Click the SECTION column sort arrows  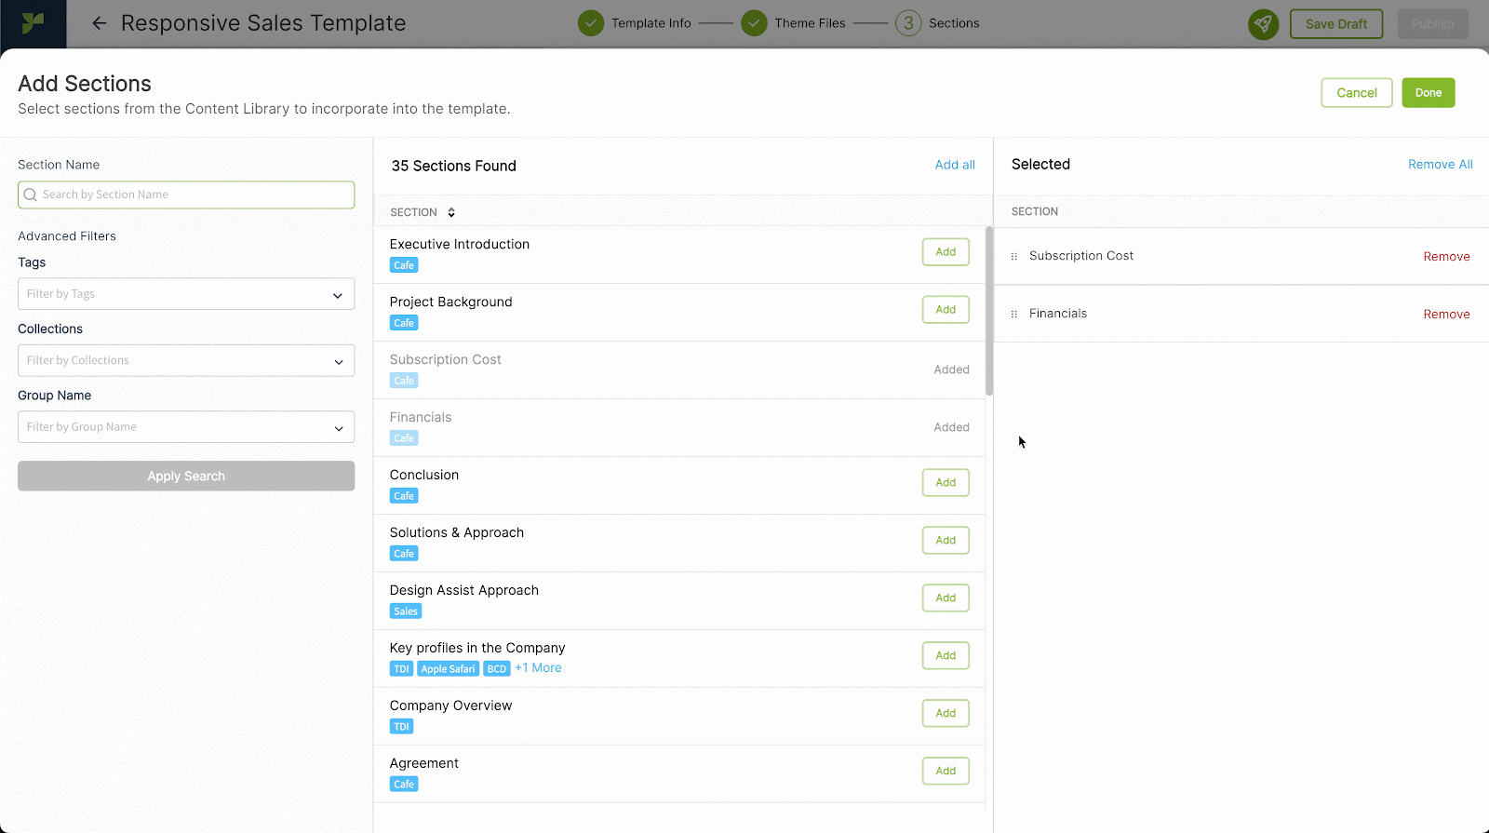pos(451,213)
